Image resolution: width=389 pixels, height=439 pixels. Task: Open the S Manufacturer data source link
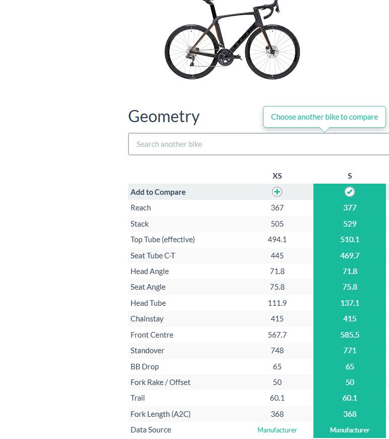pyautogui.click(x=350, y=430)
